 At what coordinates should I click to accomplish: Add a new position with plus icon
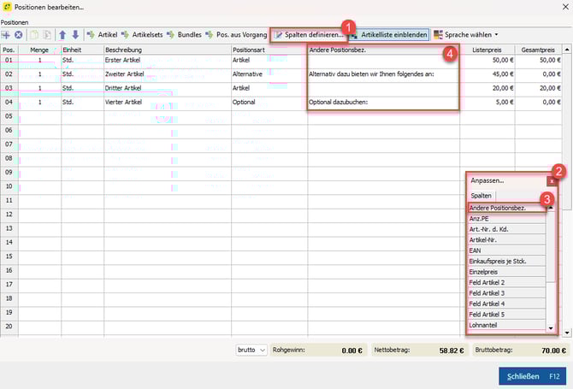(6, 35)
